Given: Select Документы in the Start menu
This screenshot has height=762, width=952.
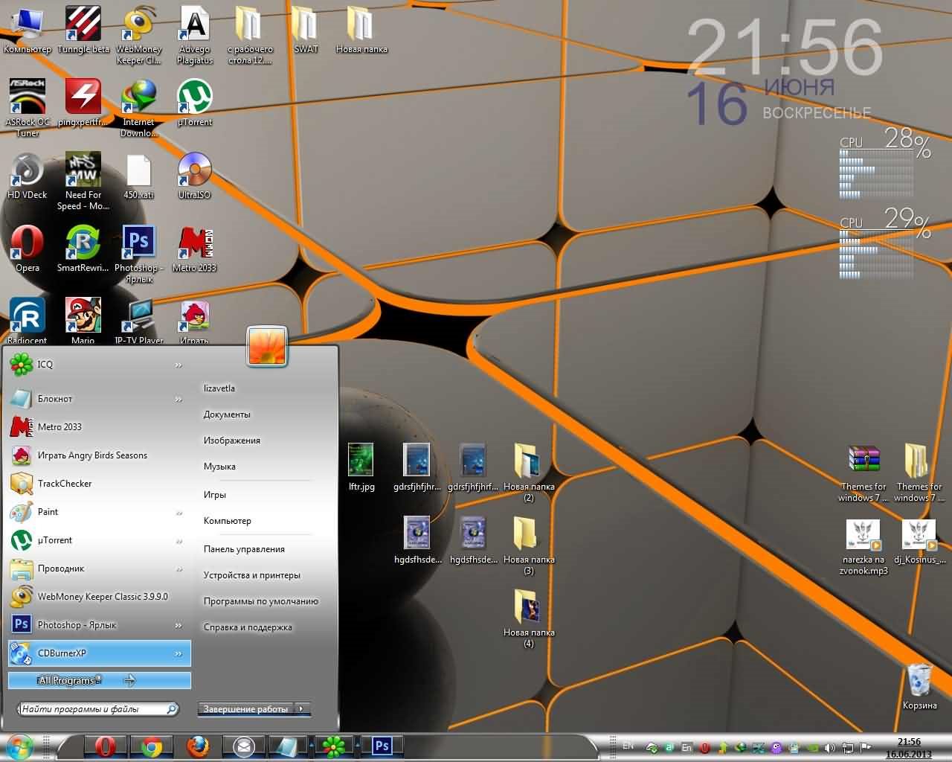Looking at the screenshot, I should tap(227, 414).
